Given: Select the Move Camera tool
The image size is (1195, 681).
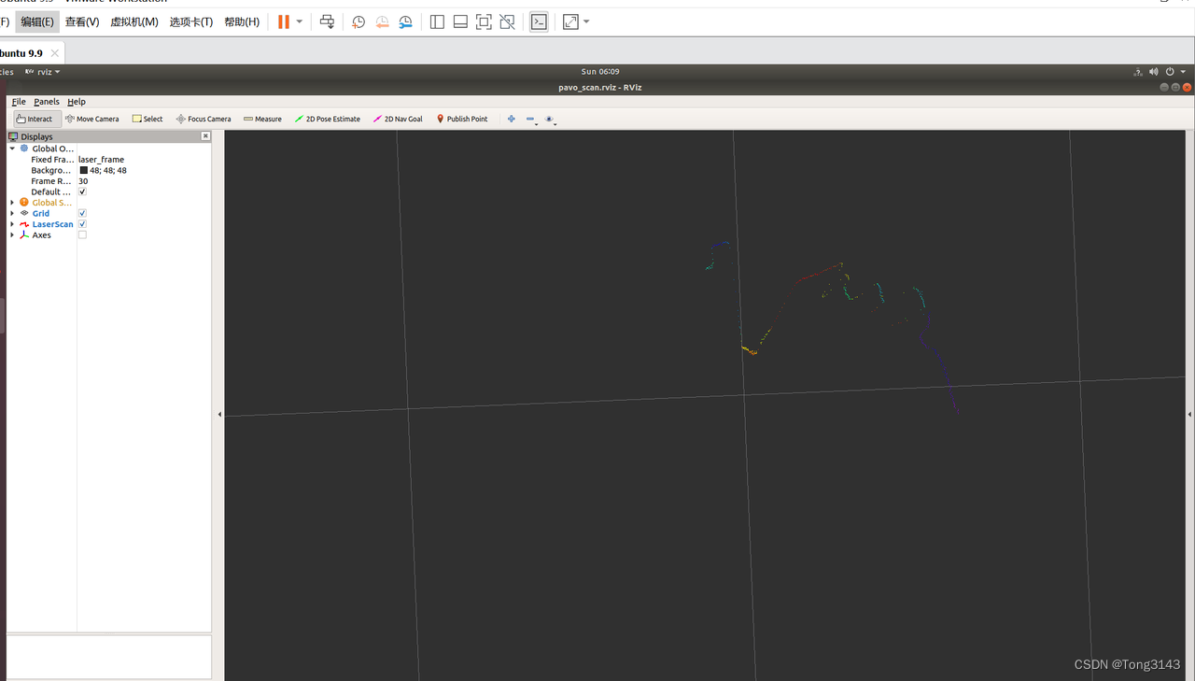Looking at the screenshot, I should 91,119.
